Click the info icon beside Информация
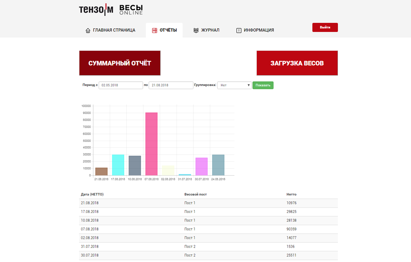Screen dimensions: 411x262 (x=239, y=31)
